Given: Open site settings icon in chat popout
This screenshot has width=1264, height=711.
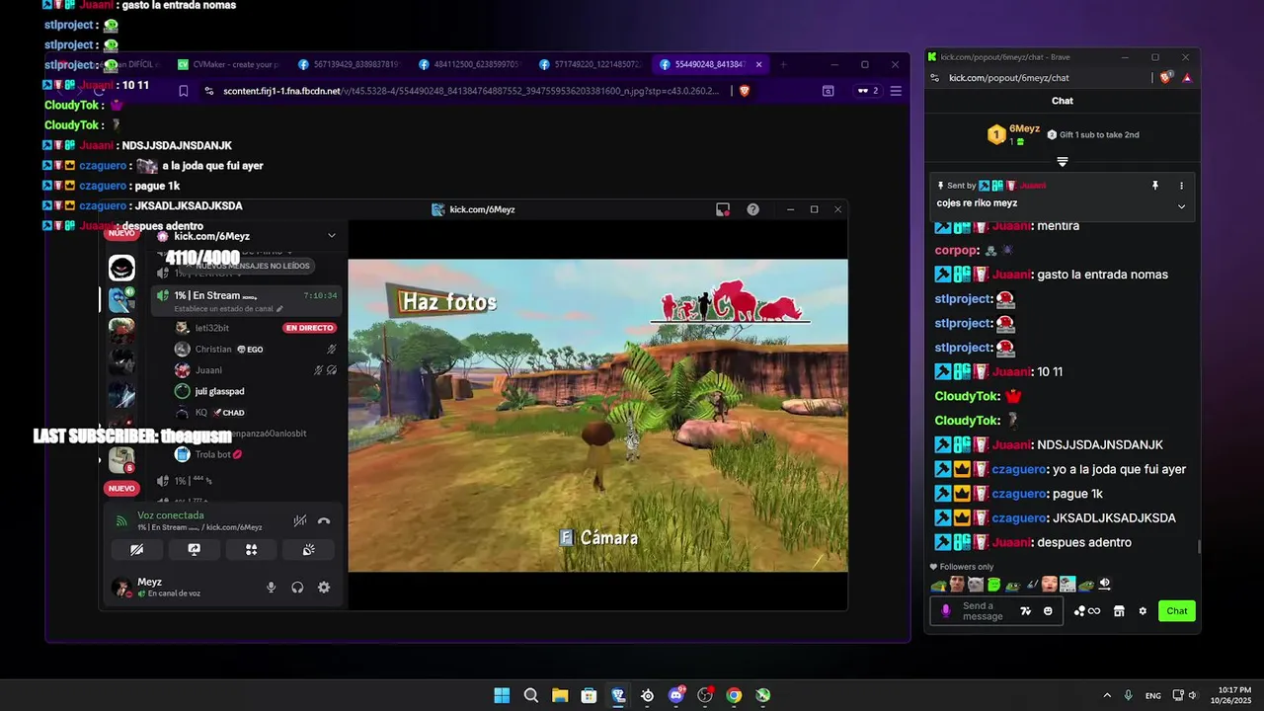Looking at the screenshot, I should [x=934, y=77].
